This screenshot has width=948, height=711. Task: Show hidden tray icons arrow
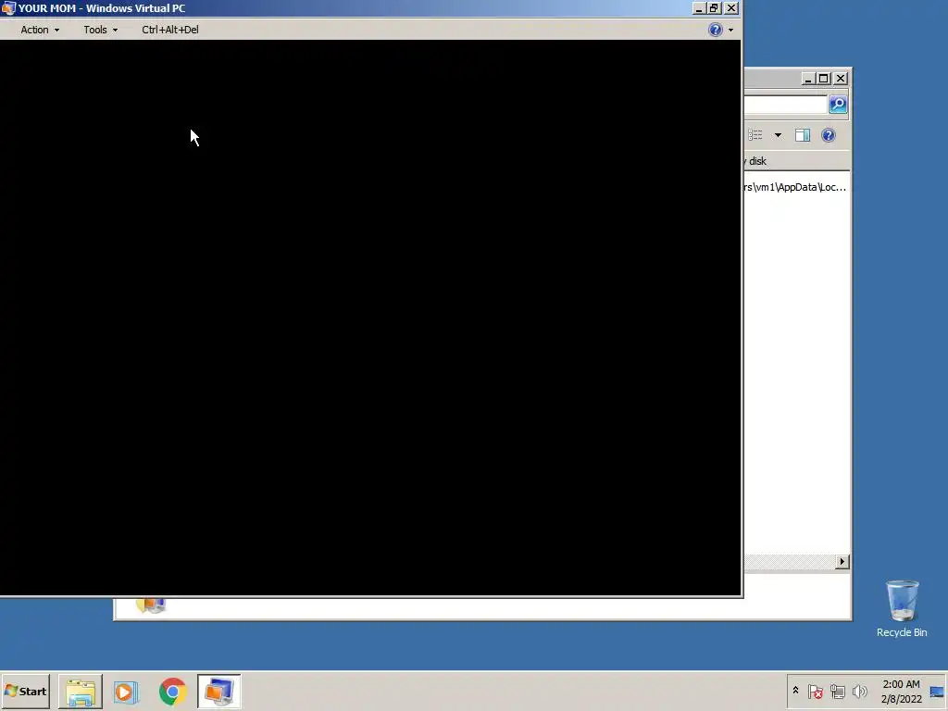[795, 691]
